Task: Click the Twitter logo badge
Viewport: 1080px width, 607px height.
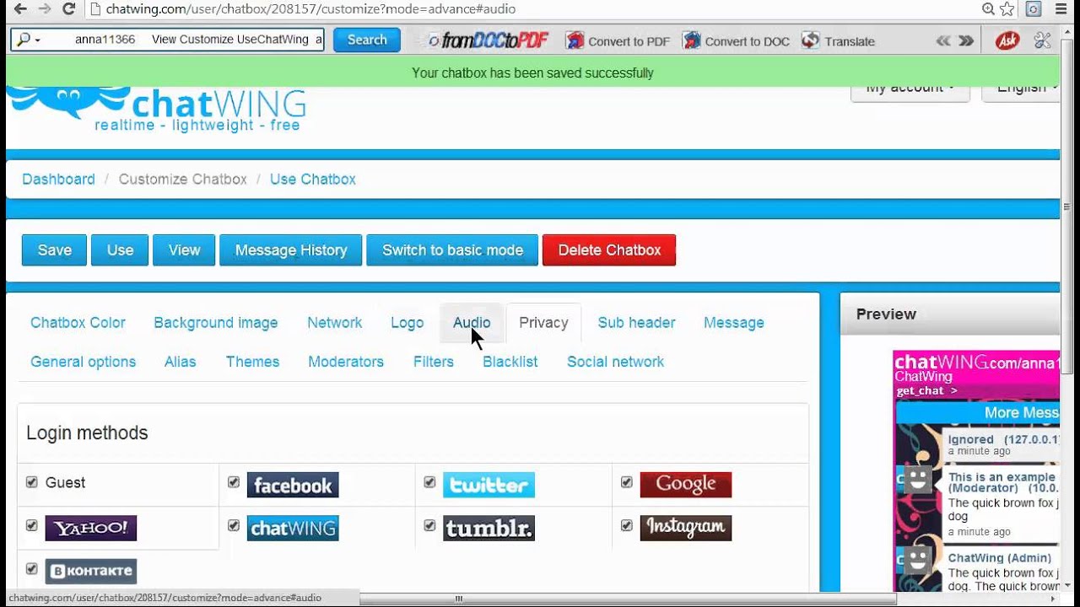Action: pyautogui.click(x=489, y=485)
